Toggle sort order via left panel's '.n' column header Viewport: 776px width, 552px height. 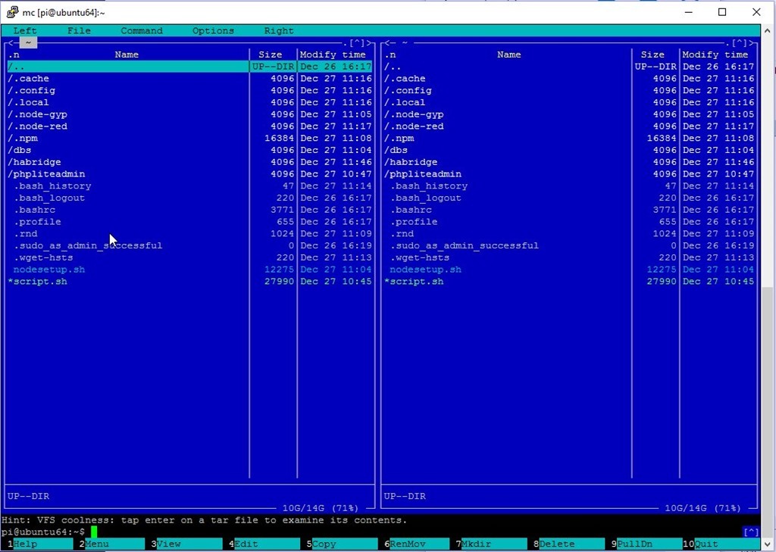[x=14, y=55]
